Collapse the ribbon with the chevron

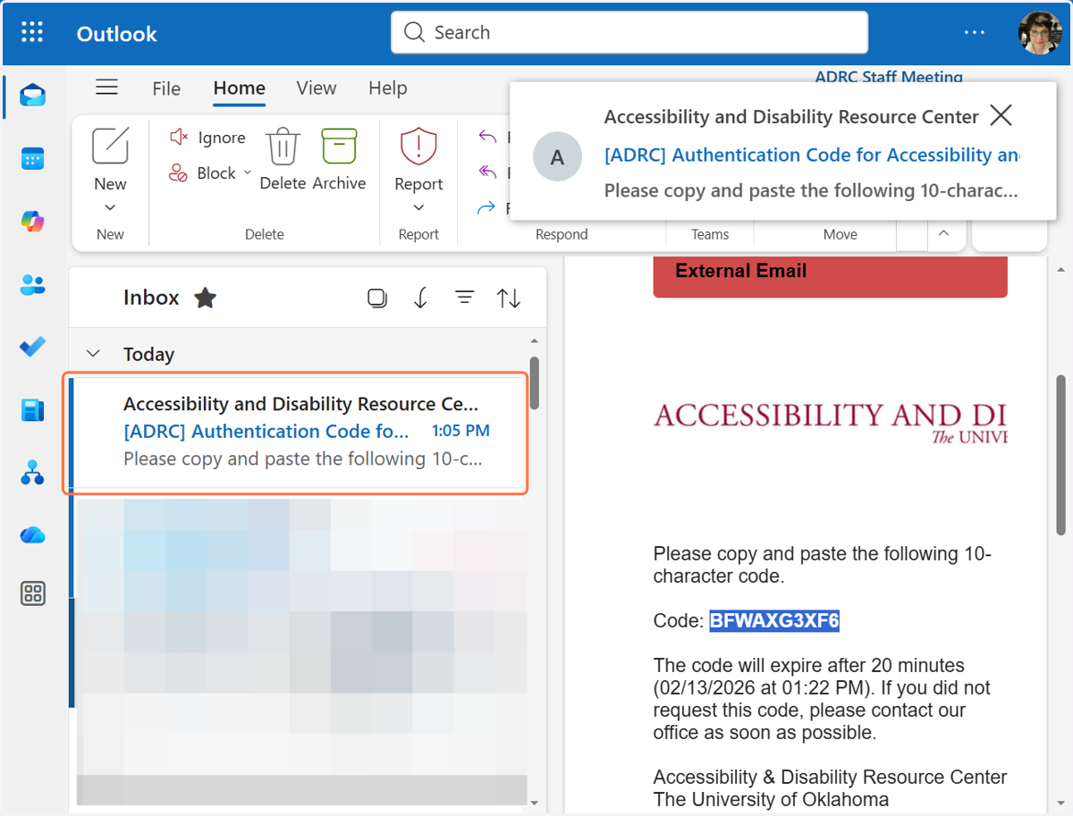coord(942,234)
